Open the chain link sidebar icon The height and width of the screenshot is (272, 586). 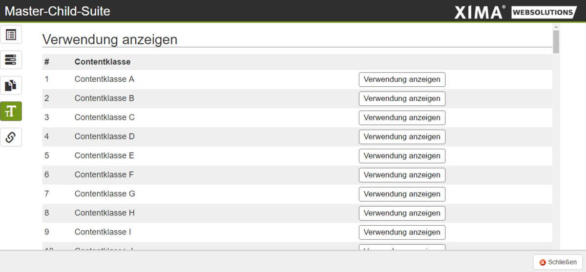coord(11,137)
